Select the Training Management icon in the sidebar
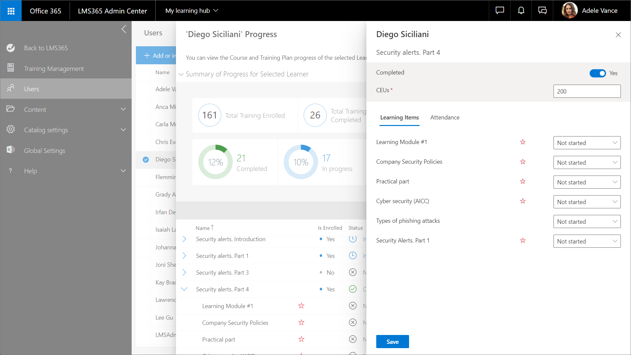The width and height of the screenshot is (631, 355). click(11, 68)
